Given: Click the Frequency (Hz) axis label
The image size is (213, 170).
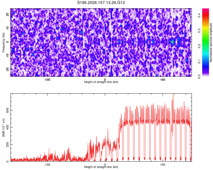Looking at the screenshot, I should pos(3,42).
